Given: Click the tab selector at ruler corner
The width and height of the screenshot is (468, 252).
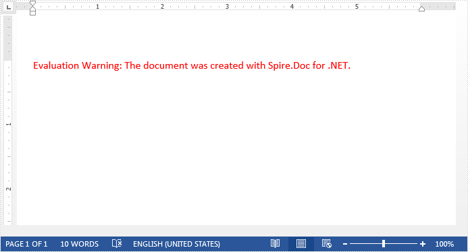Looking at the screenshot, I should point(9,7).
